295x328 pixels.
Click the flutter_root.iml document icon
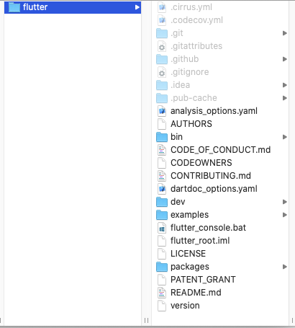pyautogui.click(x=162, y=241)
